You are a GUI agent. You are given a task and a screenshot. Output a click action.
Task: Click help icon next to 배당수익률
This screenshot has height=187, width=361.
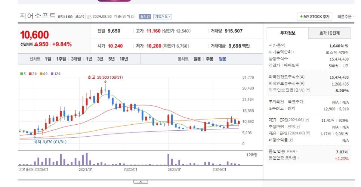pos(290,140)
